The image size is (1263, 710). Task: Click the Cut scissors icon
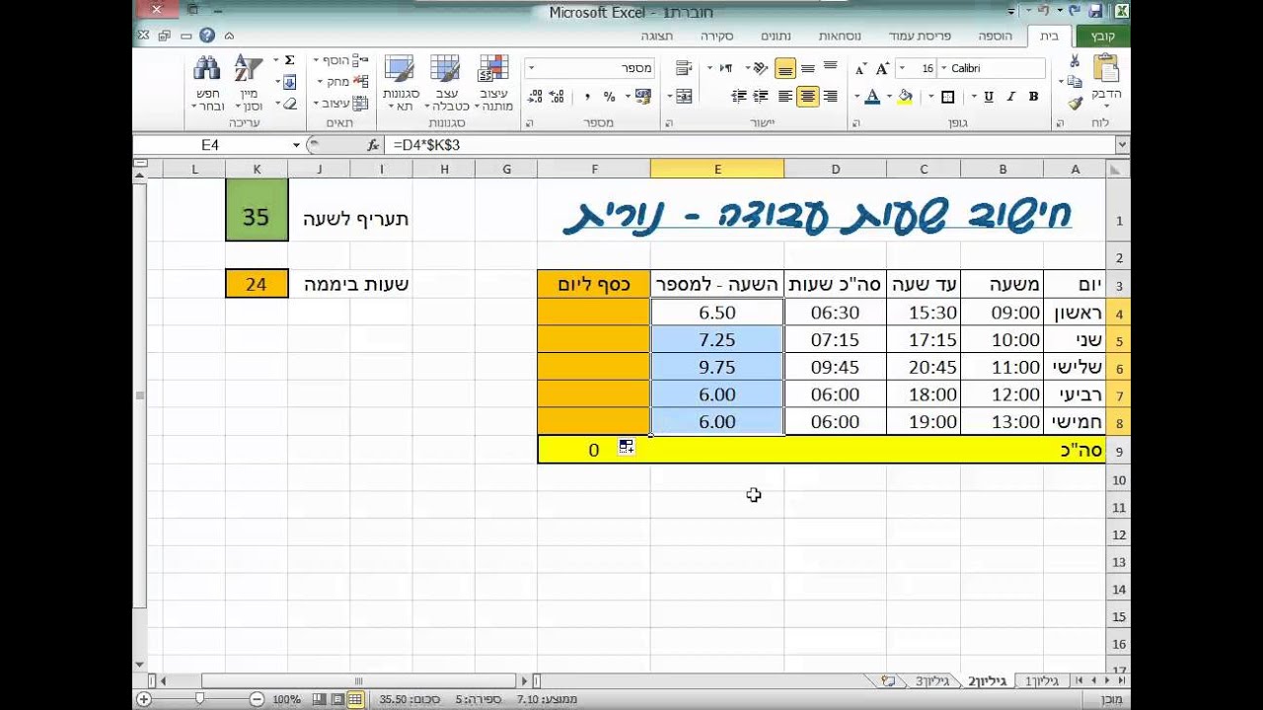tap(1075, 61)
